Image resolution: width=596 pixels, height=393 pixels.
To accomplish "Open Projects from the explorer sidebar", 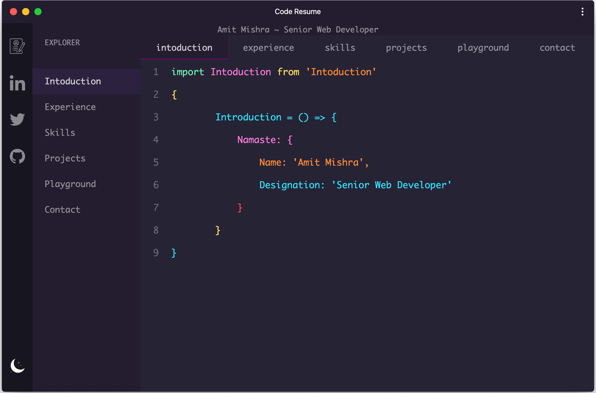I will pyautogui.click(x=65, y=158).
